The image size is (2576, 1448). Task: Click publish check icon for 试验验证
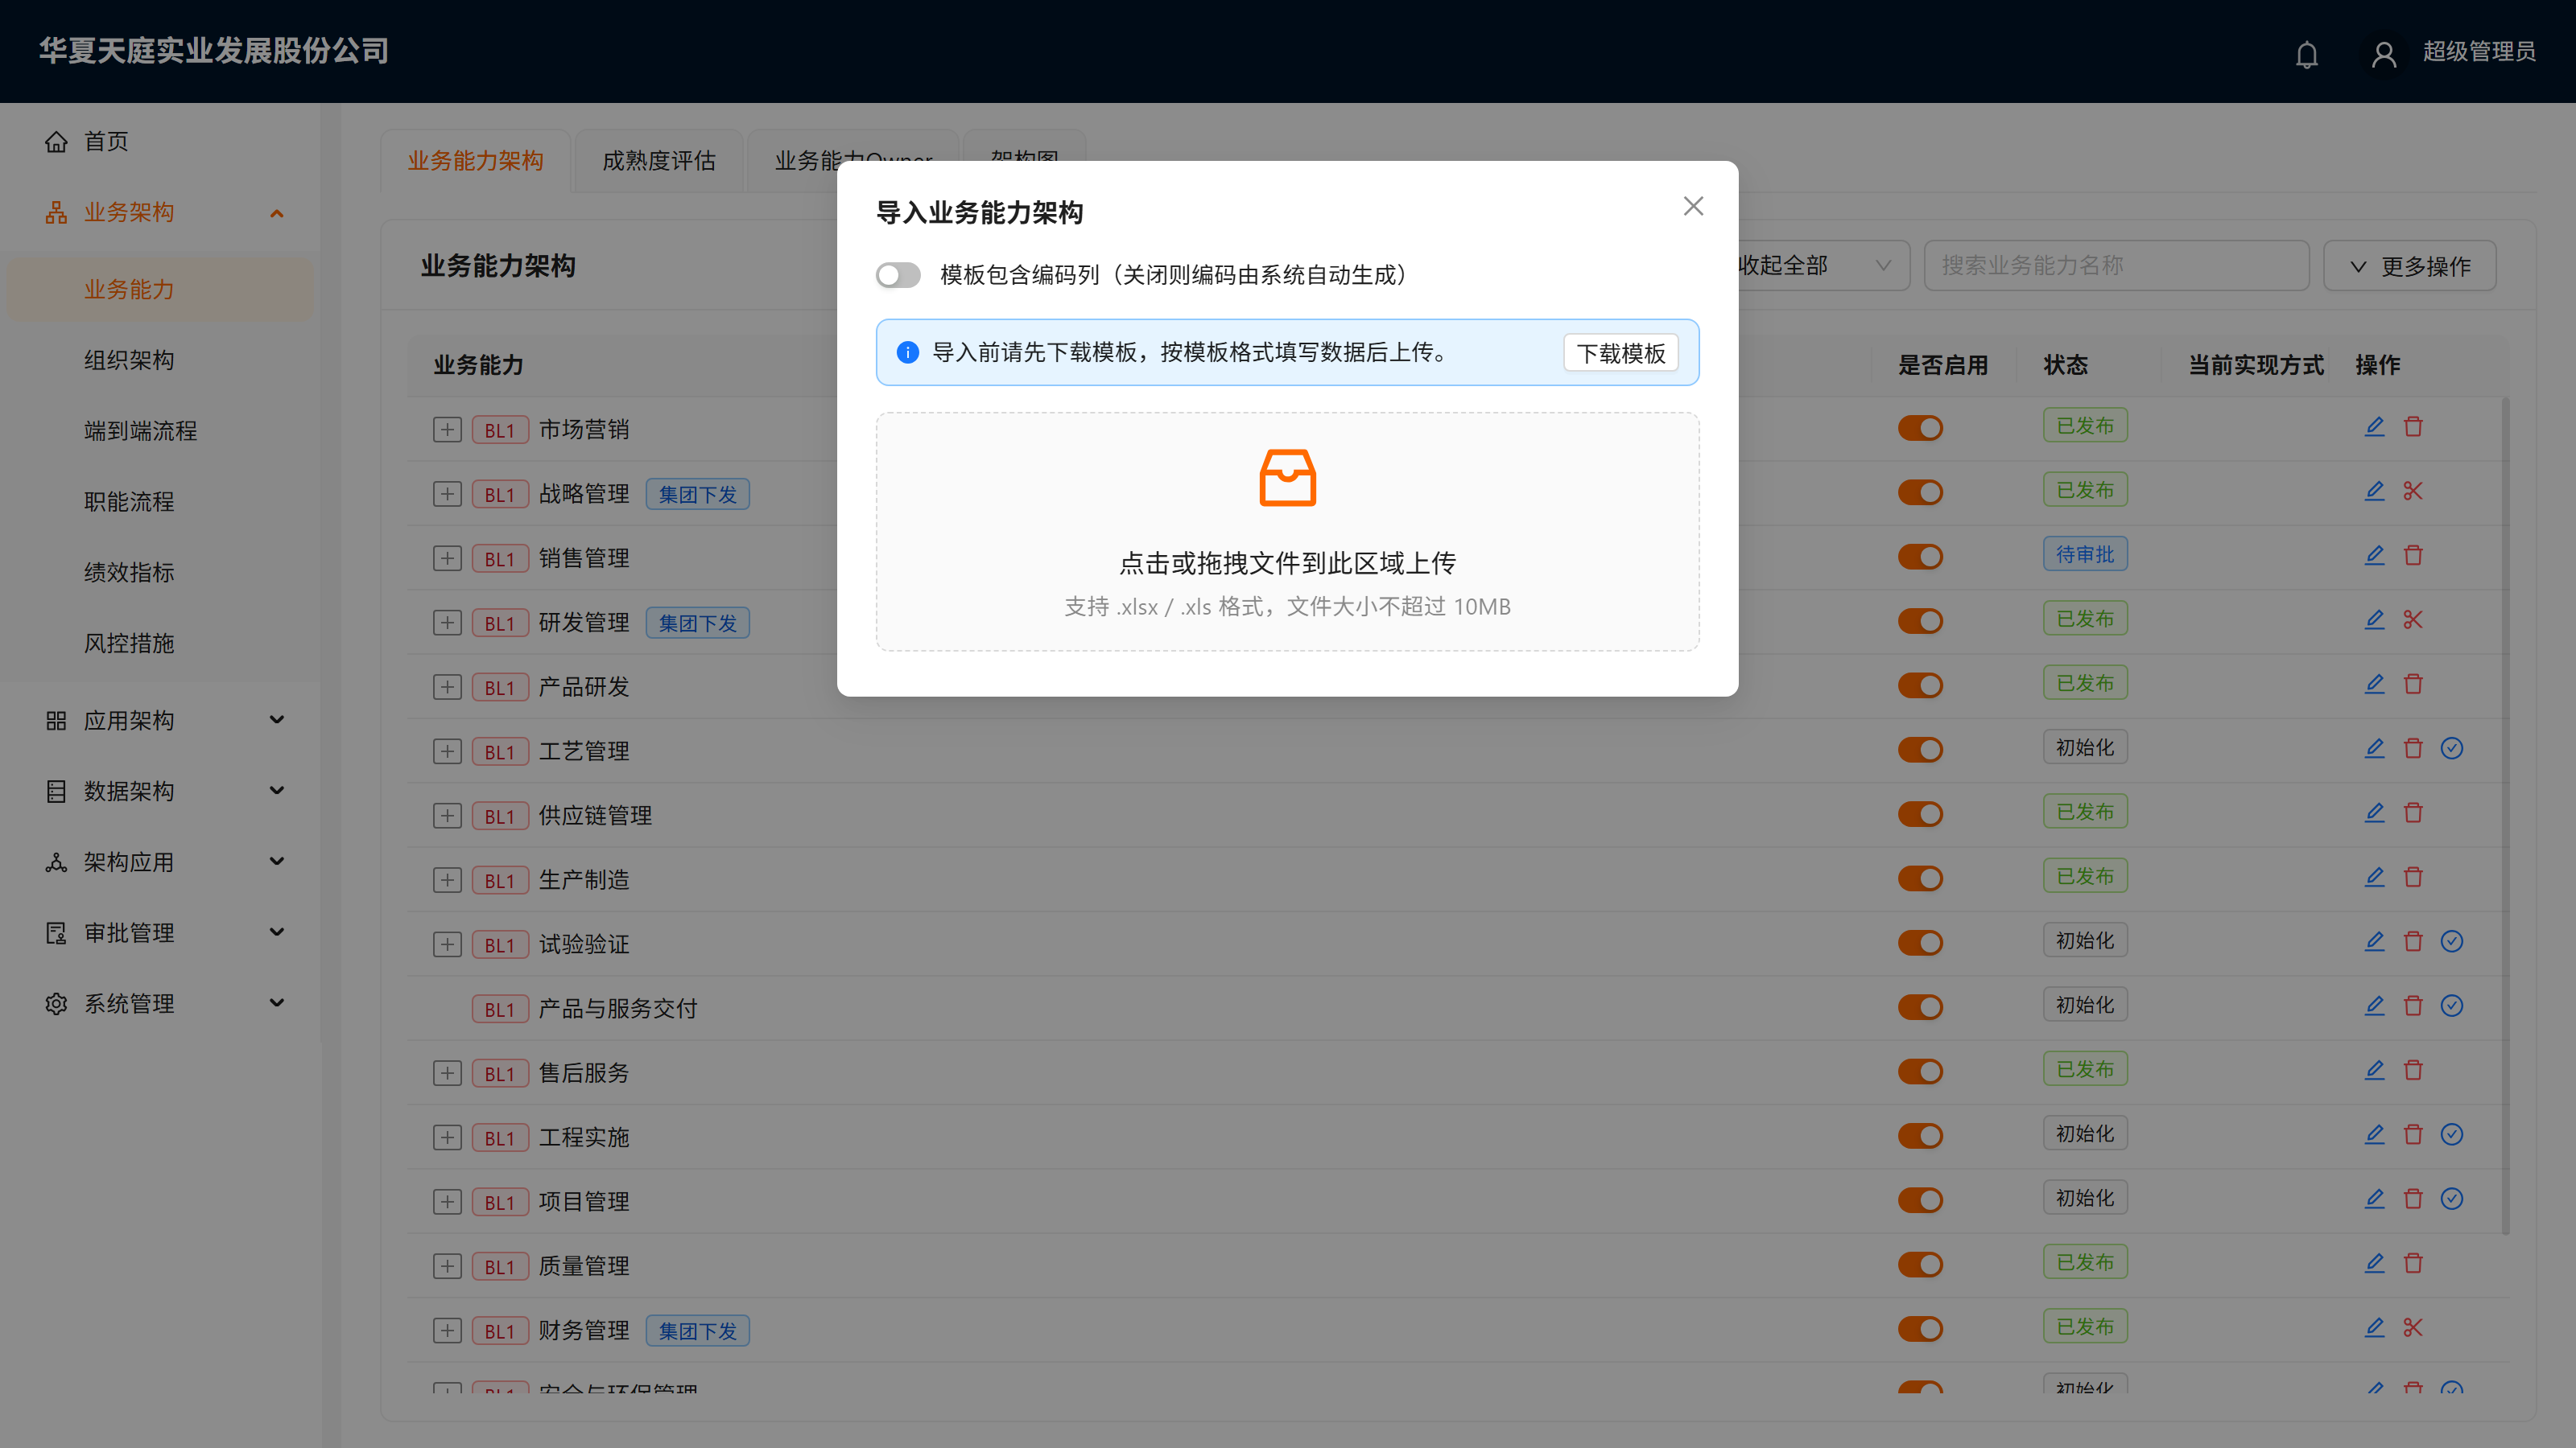pyautogui.click(x=2452, y=941)
